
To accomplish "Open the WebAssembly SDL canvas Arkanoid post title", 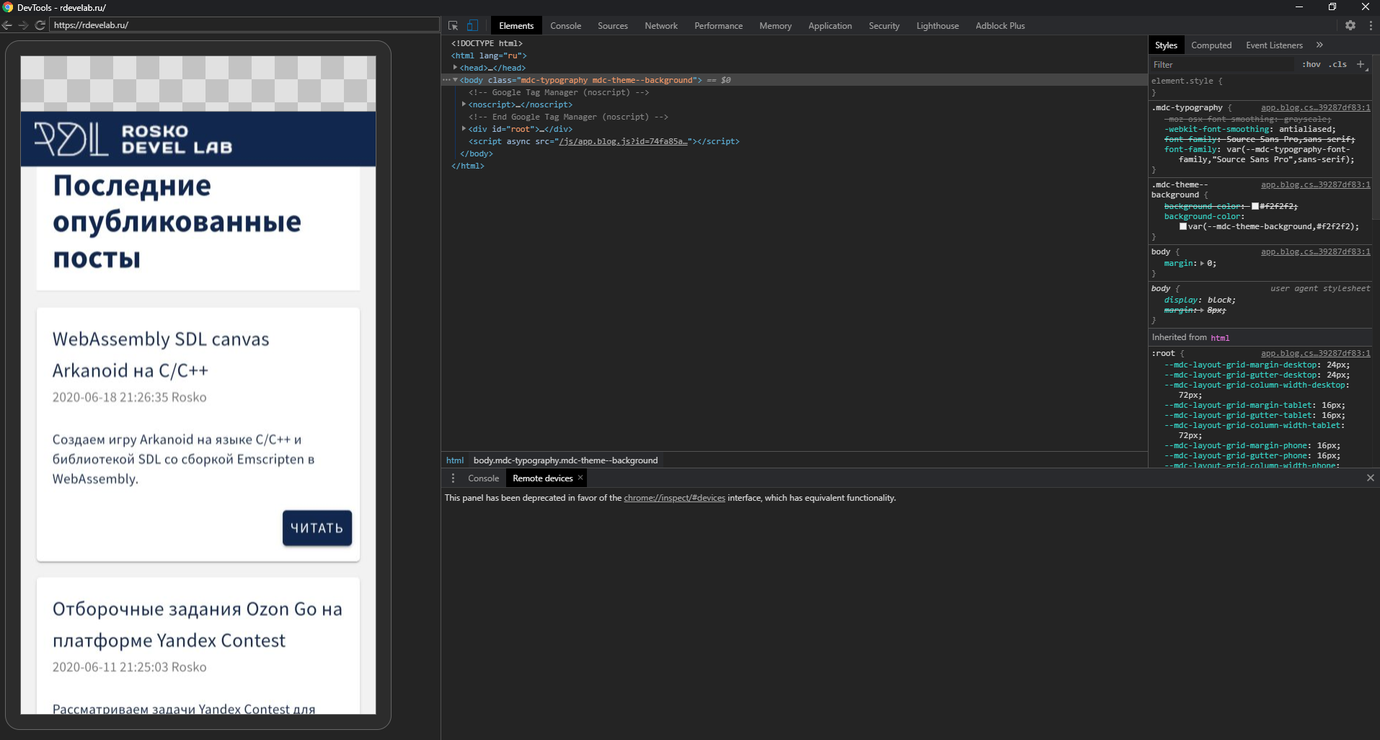I will point(161,355).
